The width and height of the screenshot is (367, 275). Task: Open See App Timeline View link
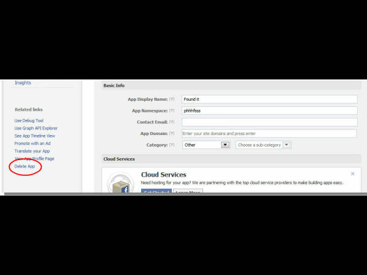tap(35, 136)
